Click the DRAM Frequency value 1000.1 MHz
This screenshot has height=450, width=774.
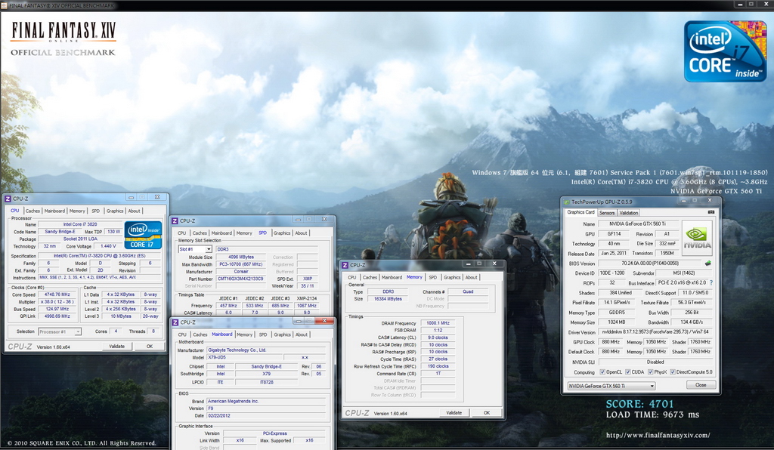pos(438,323)
